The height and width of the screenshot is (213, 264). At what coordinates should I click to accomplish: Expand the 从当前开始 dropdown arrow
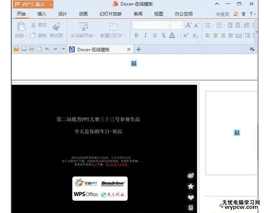tap(95, 35)
